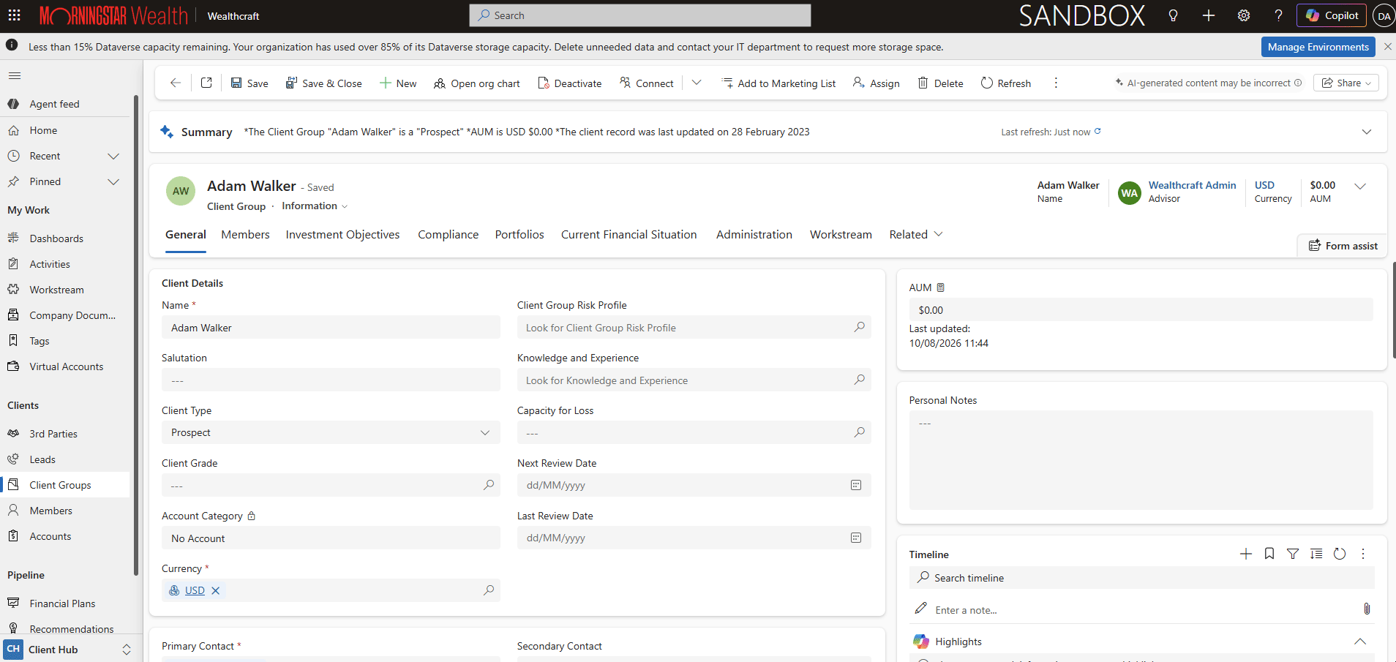Screen dimensions: 1396x662
Task: Search Knowledge and Experience lookup icon
Action: pyautogui.click(x=859, y=380)
